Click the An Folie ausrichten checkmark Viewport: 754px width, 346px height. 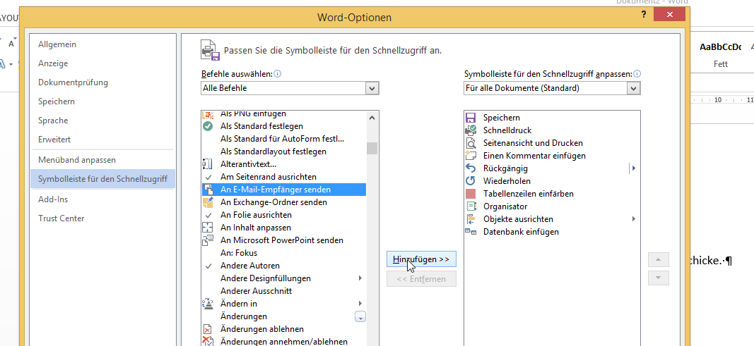208,215
